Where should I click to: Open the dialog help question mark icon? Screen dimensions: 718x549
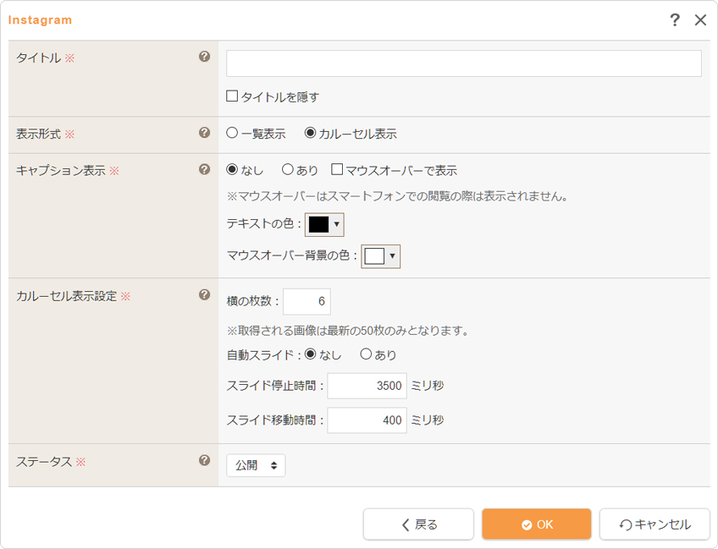(x=675, y=19)
